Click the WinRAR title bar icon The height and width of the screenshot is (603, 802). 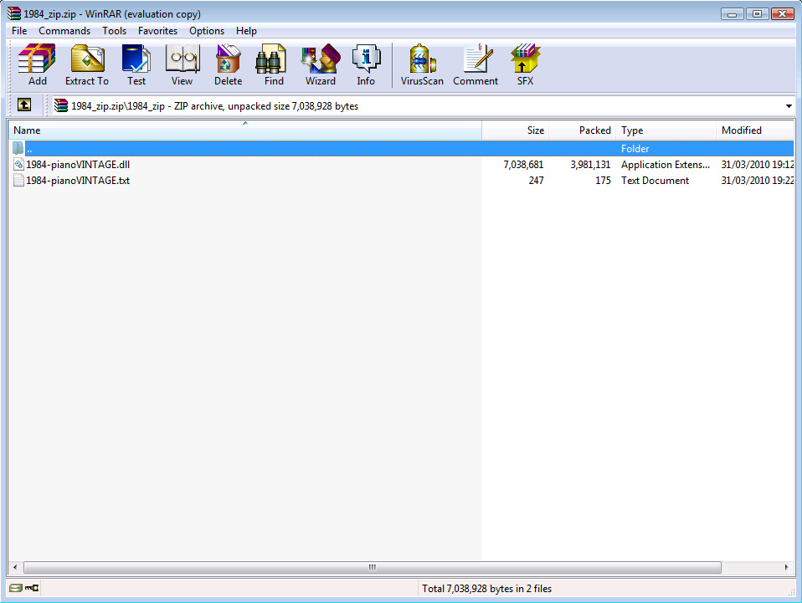(x=14, y=13)
